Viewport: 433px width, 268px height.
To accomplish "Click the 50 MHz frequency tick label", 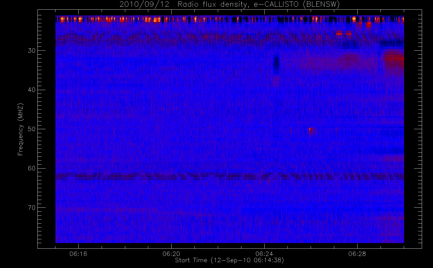I will click(31, 129).
